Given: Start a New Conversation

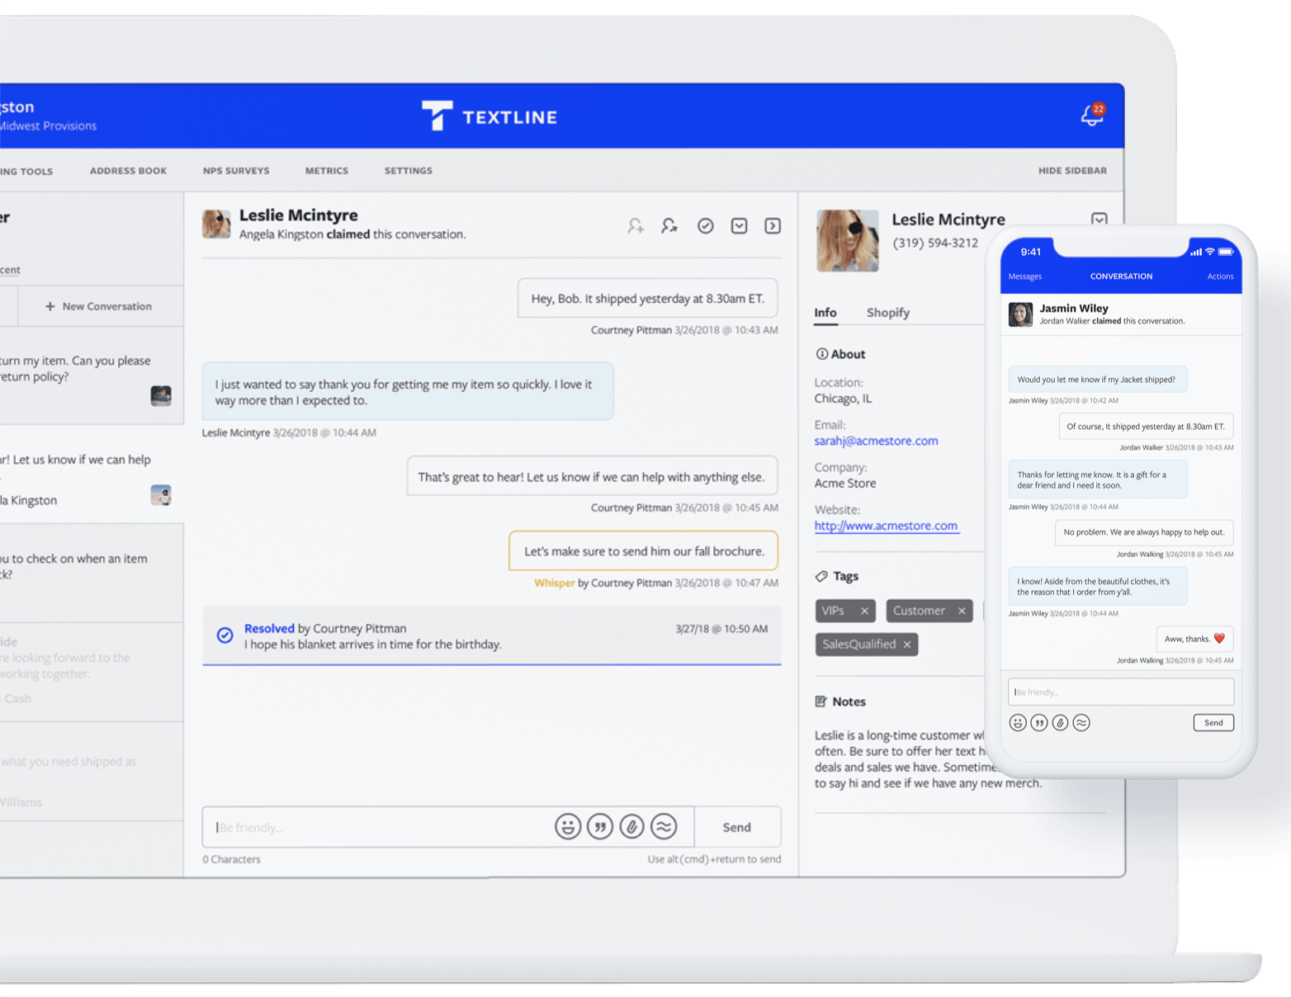Looking at the screenshot, I should click(x=99, y=306).
